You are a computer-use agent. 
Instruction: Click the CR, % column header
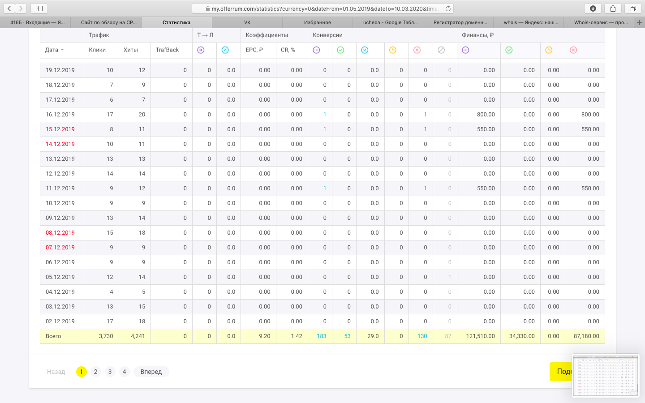(288, 50)
